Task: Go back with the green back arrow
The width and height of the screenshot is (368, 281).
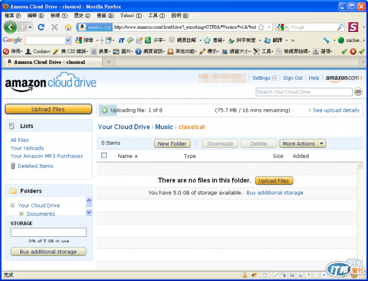Action: tap(10, 27)
